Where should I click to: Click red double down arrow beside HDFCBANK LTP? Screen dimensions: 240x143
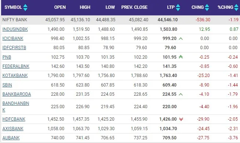coord(181,119)
